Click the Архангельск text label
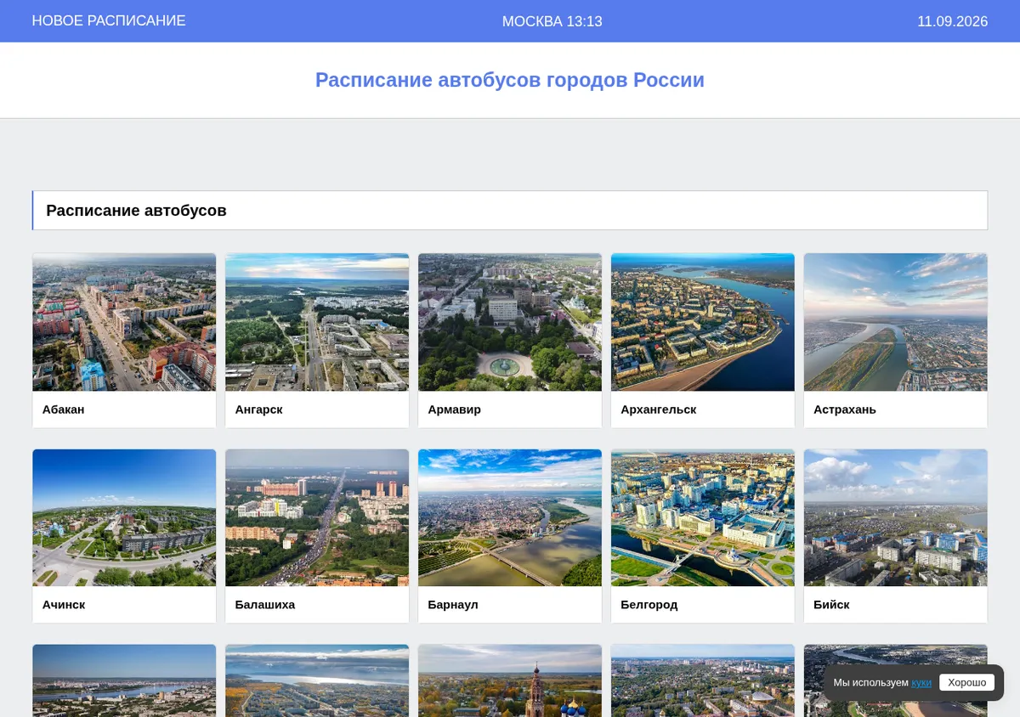Viewport: 1020px width, 717px height. tap(659, 409)
